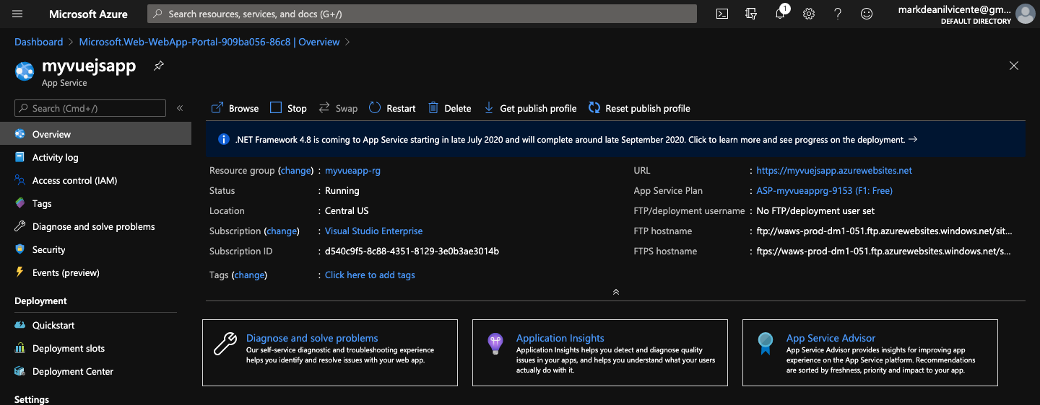This screenshot has height=405, width=1040.
Task: Open the account avatar menu
Action: tap(1025, 14)
